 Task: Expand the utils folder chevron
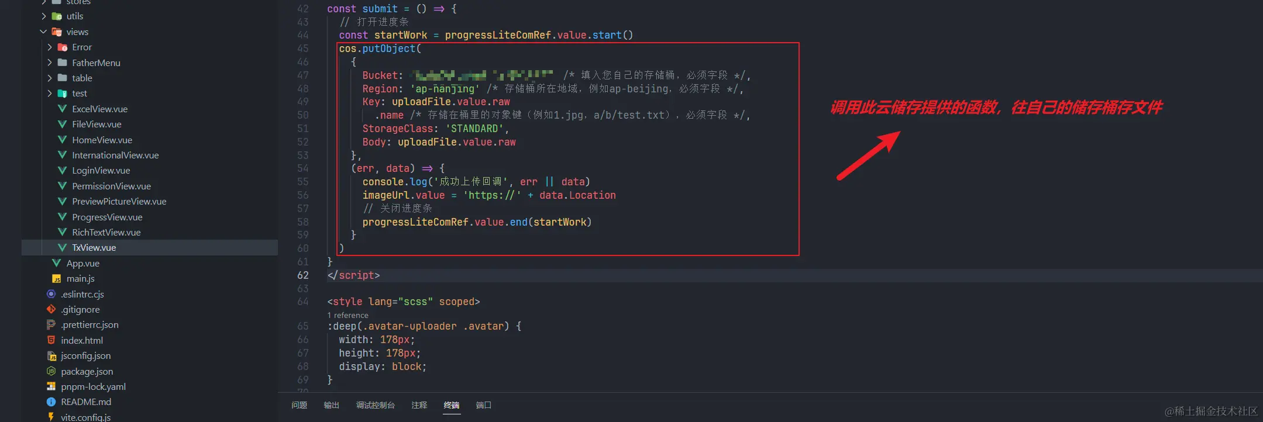[x=44, y=16]
